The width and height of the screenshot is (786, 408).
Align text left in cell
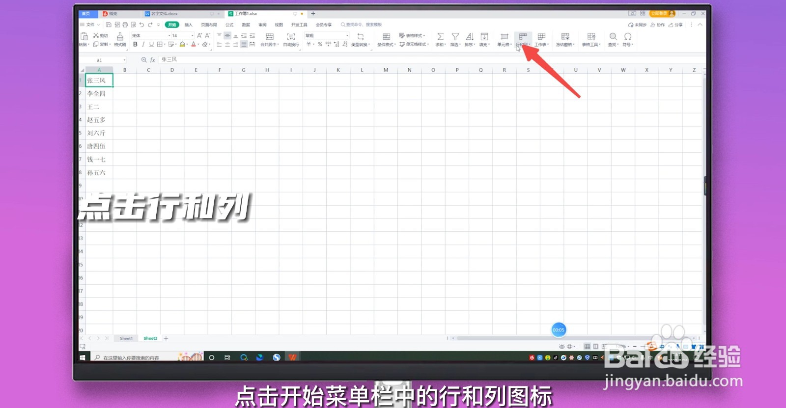click(x=219, y=44)
